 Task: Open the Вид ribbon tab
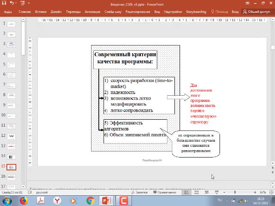coord(157,12)
